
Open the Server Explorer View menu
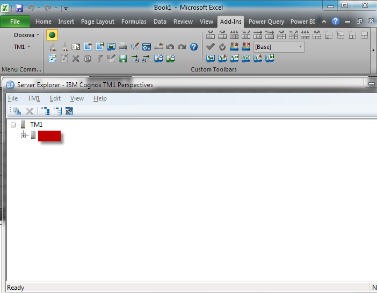(77, 98)
